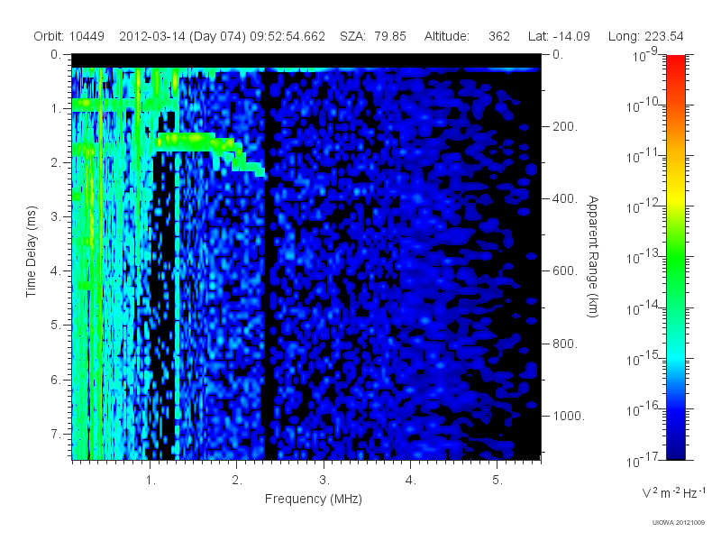
Task: Click the 6. tick label on time delay axis
Action: point(56,380)
